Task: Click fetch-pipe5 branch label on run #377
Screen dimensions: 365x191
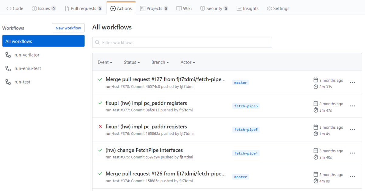Action: [246, 106]
